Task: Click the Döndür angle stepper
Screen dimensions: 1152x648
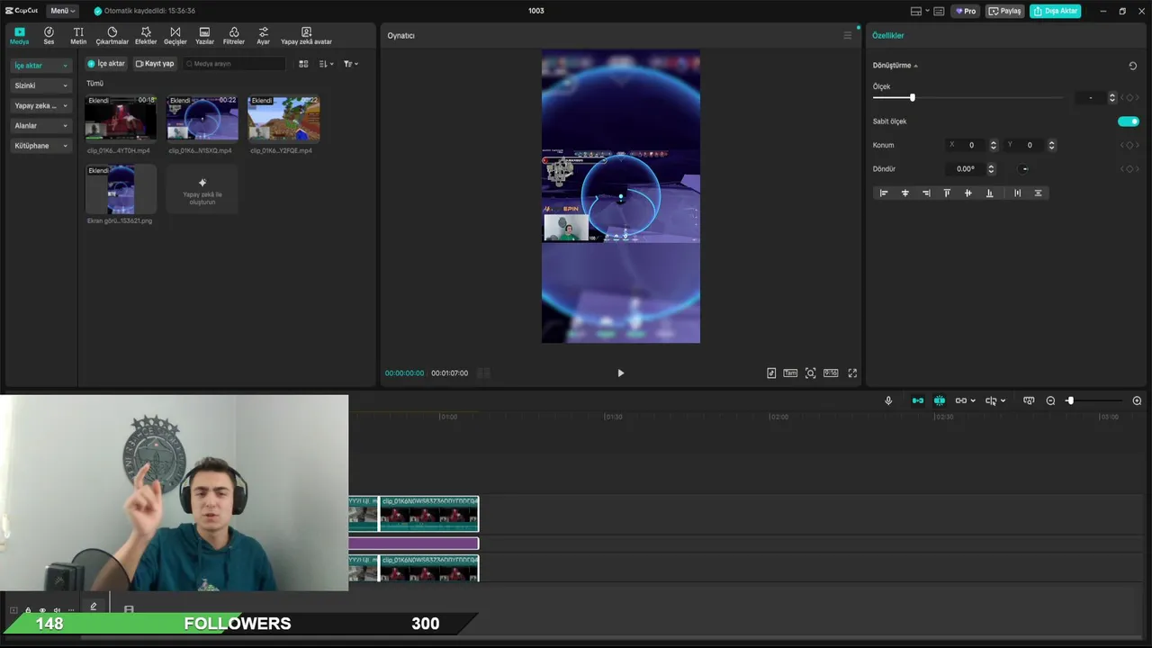Action: pos(991,168)
